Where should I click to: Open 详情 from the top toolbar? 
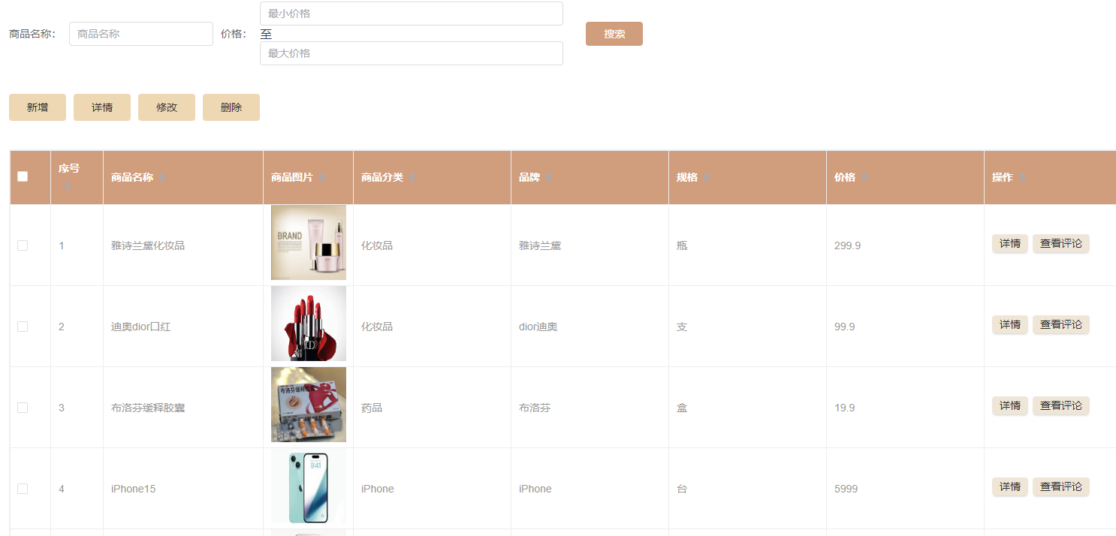(x=102, y=107)
